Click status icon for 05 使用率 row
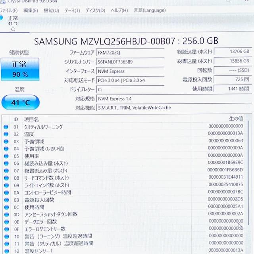254x254 pixels. click(x=6, y=156)
